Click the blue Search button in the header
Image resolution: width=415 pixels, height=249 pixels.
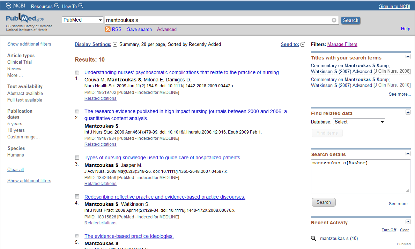pyautogui.click(x=350, y=20)
